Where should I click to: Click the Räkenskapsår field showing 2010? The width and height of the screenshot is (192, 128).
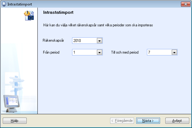point(87,41)
